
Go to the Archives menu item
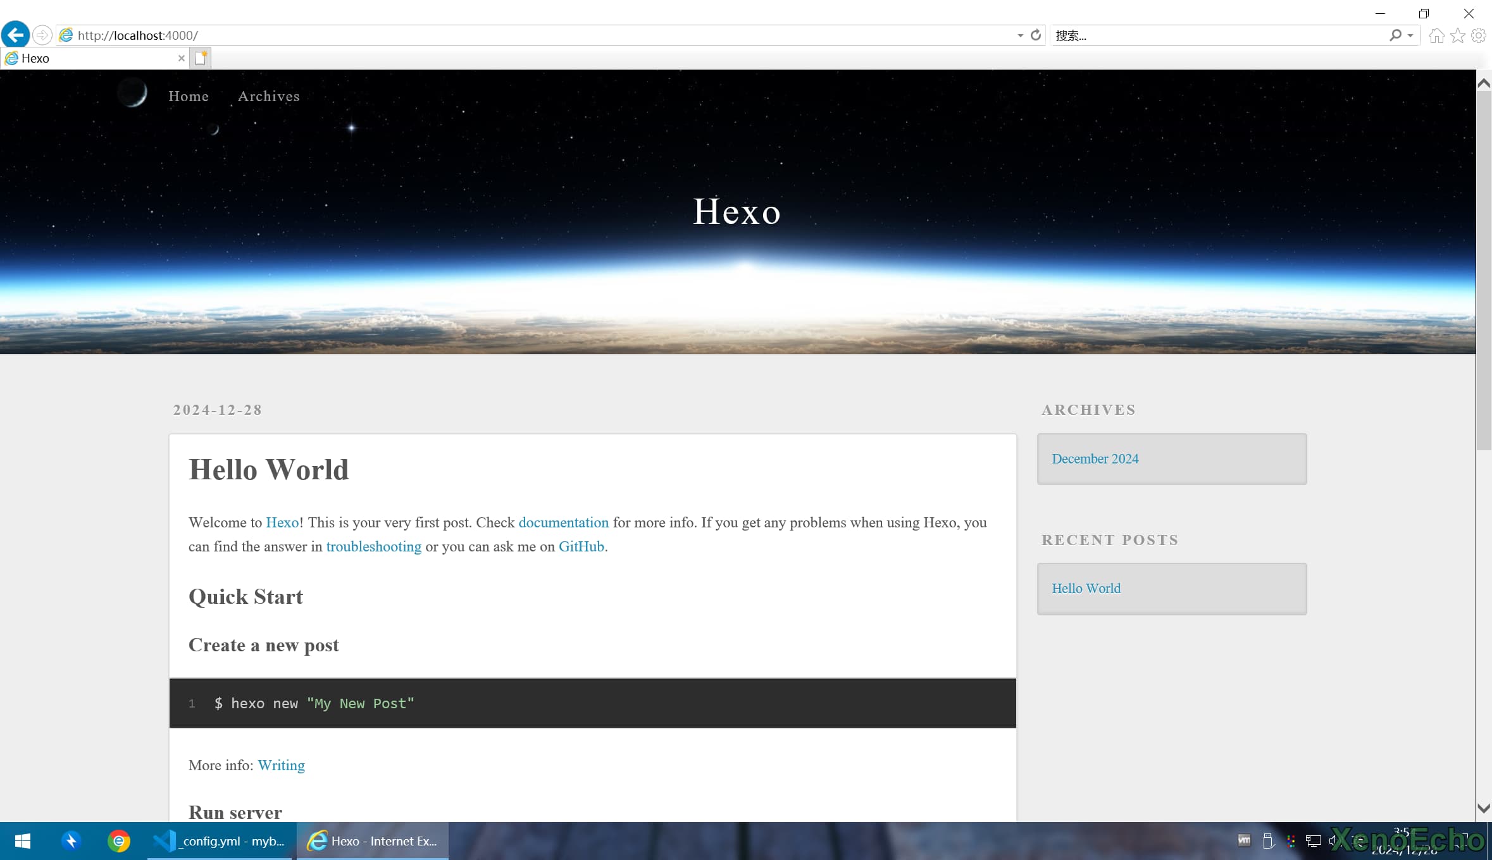coord(268,96)
